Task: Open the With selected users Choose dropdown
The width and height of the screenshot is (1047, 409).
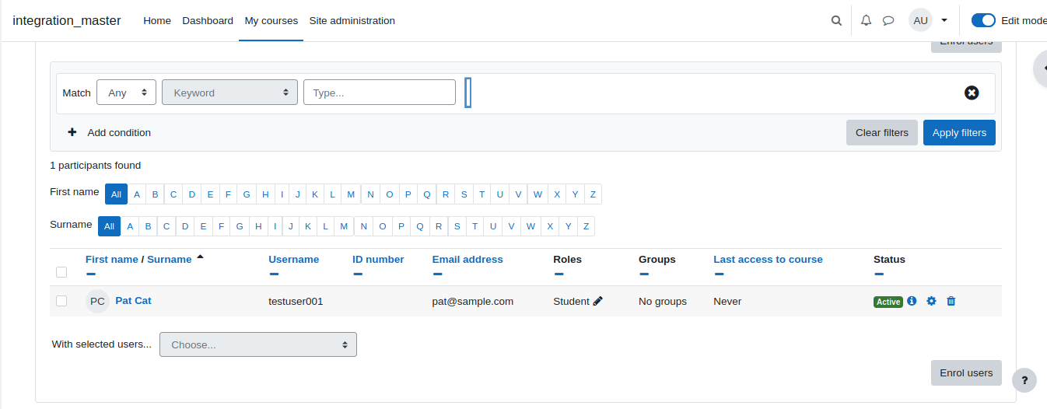Action: (258, 344)
